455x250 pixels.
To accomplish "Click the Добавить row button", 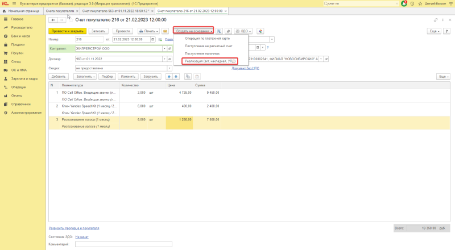I will tap(59, 77).
